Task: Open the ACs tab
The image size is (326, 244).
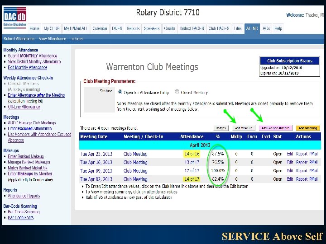Action: [266, 28]
